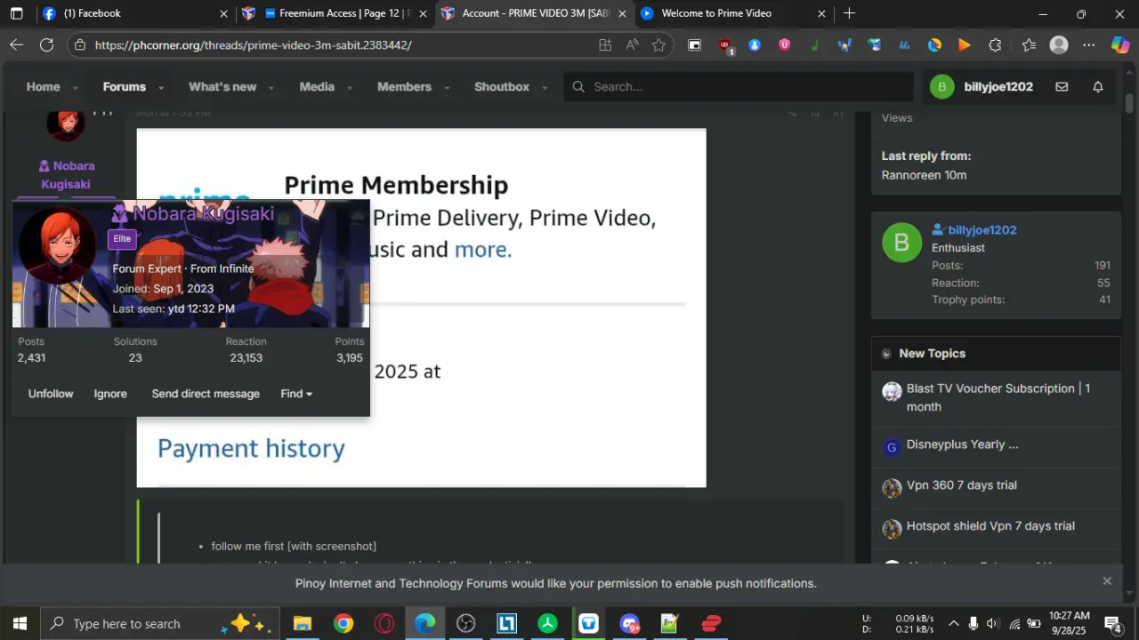Image resolution: width=1139 pixels, height=640 pixels.
Task: Open the Members navigation item
Action: click(x=404, y=87)
